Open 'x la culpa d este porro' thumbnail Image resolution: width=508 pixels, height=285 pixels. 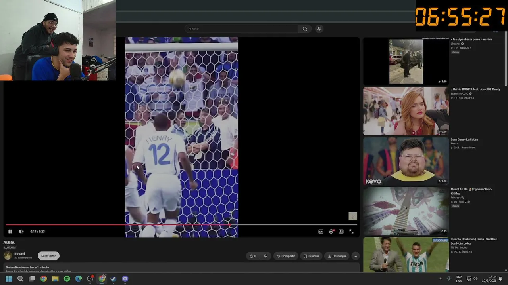click(406, 61)
